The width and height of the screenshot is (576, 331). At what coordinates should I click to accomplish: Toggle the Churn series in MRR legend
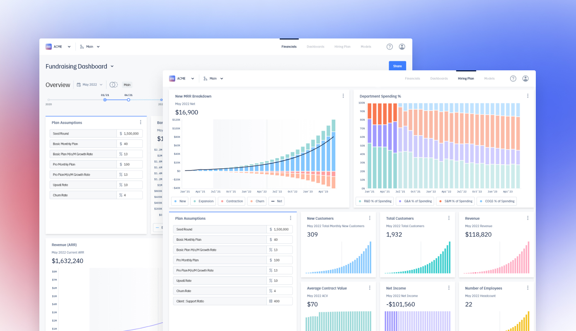point(256,201)
